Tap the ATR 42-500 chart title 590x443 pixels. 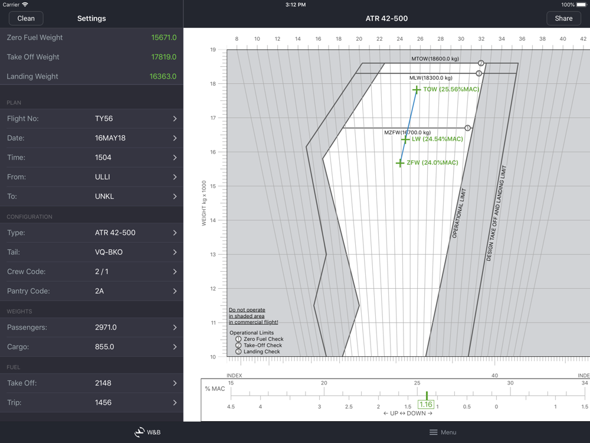point(386,18)
